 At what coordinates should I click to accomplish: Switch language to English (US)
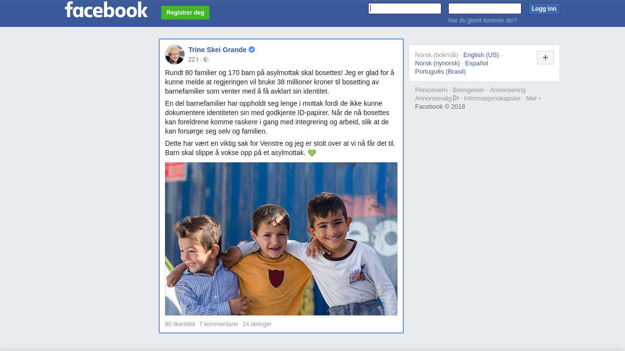tap(481, 55)
